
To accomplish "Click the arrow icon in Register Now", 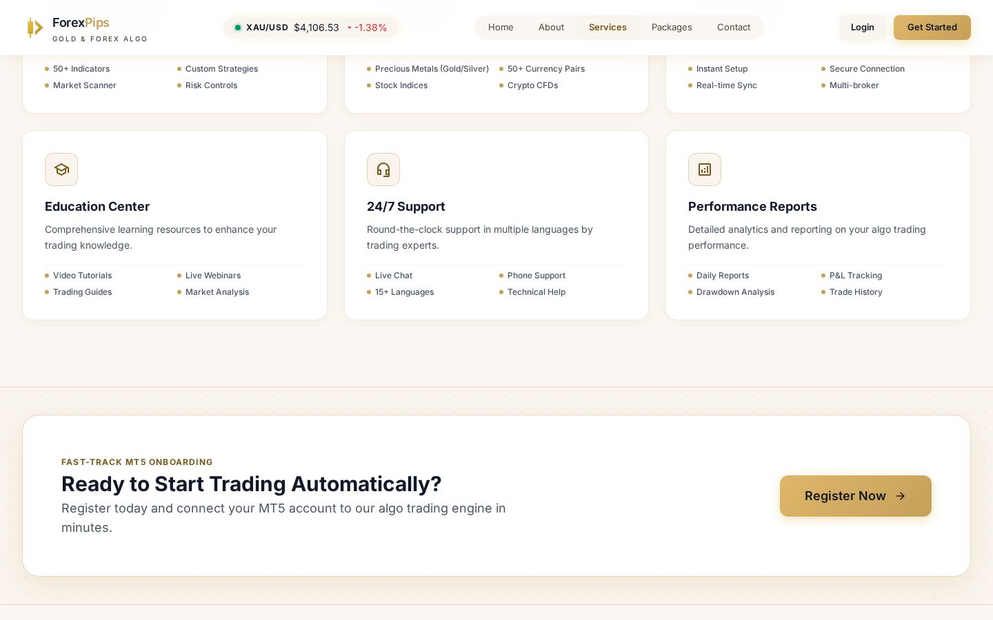I will point(901,496).
